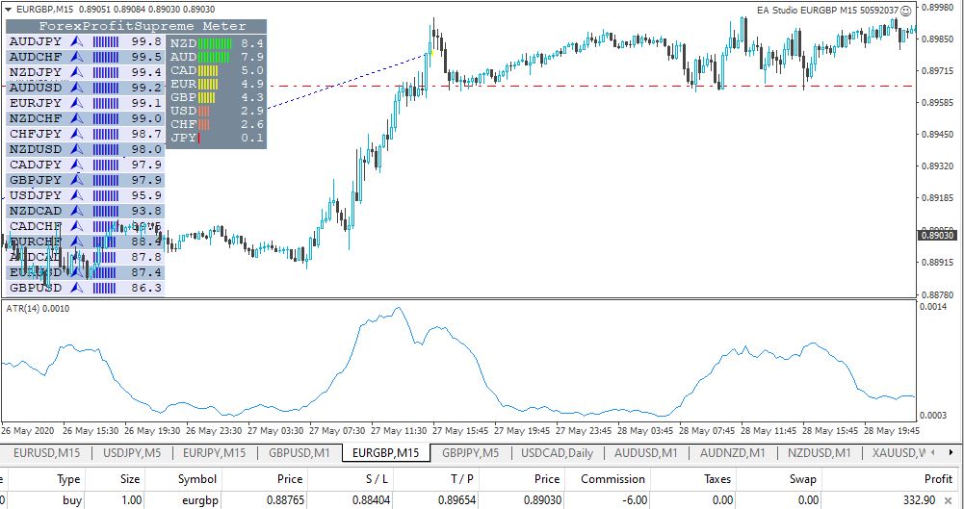Open the chart dropdown triangle beside EURGBP,M15
The image size is (964, 509).
[8, 9]
